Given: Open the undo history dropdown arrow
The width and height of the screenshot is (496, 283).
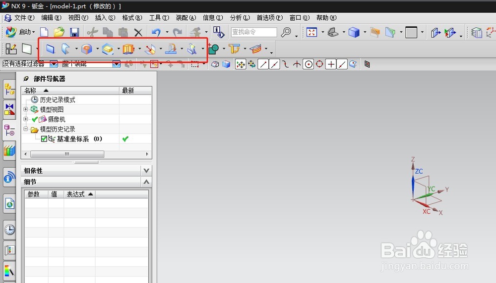Looking at the screenshot, I should point(167,32).
